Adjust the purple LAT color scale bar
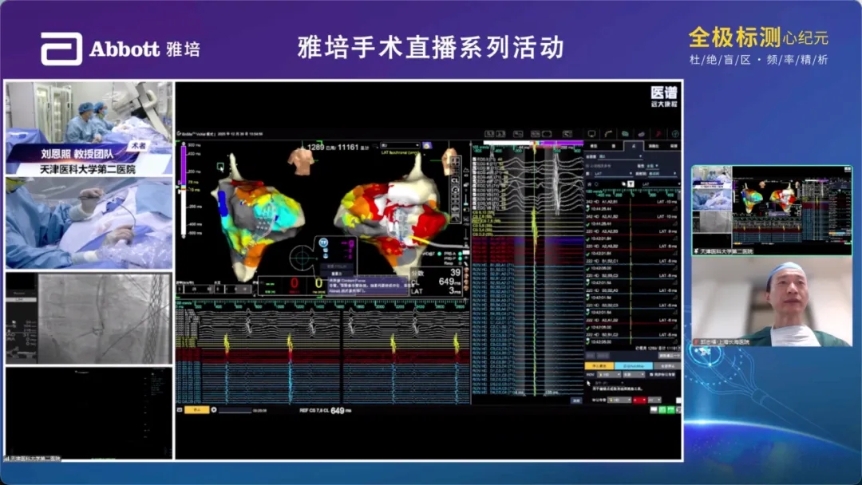 coord(185,164)
